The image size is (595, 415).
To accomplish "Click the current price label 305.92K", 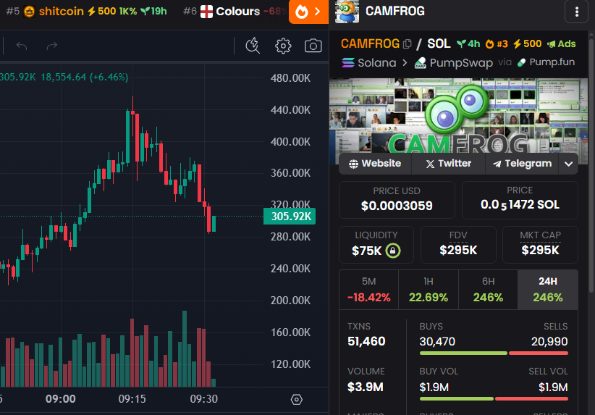I will [x=290, y=217].
